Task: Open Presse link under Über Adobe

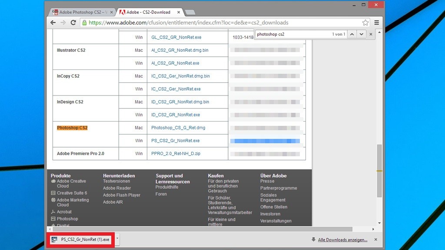Action: [267, 181]
